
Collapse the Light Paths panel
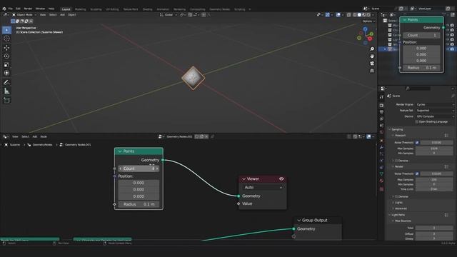(390, 215)
